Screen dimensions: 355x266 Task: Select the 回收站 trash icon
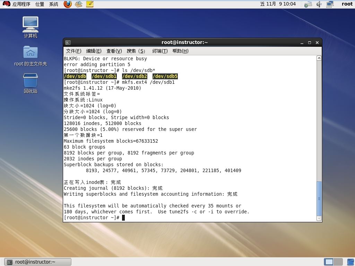coord(31,83)
